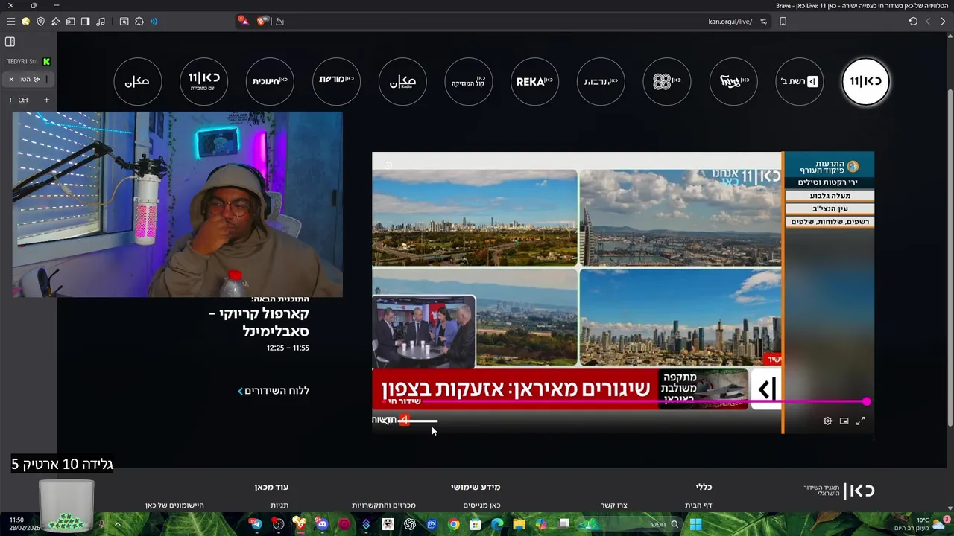Open the Home page footer link

(698, 505)
